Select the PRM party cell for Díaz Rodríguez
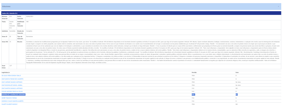282x106 pixels. 193,85
